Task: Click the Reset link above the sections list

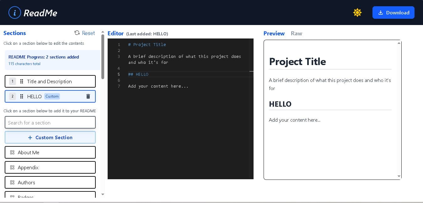Action: [88, 33]
